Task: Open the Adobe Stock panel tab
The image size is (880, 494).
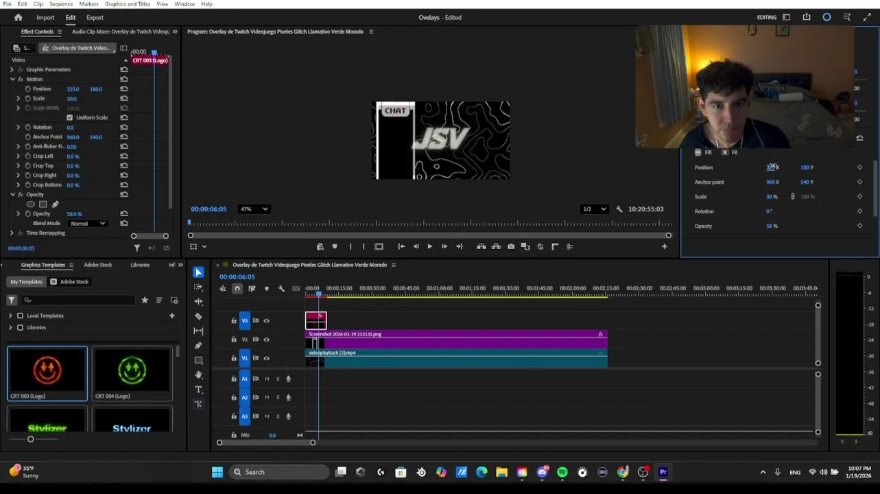Action: 97,265
